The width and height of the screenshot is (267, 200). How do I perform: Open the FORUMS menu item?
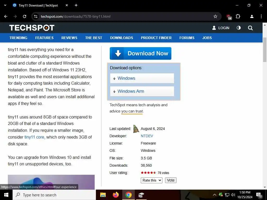coord(187,38)
